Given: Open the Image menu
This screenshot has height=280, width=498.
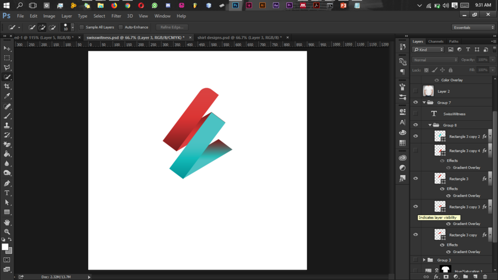Looking at the screenshot, I should (49, 16).
